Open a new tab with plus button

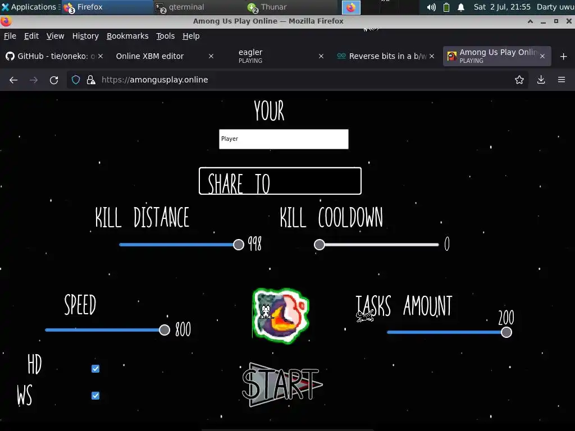pos(564,57)
